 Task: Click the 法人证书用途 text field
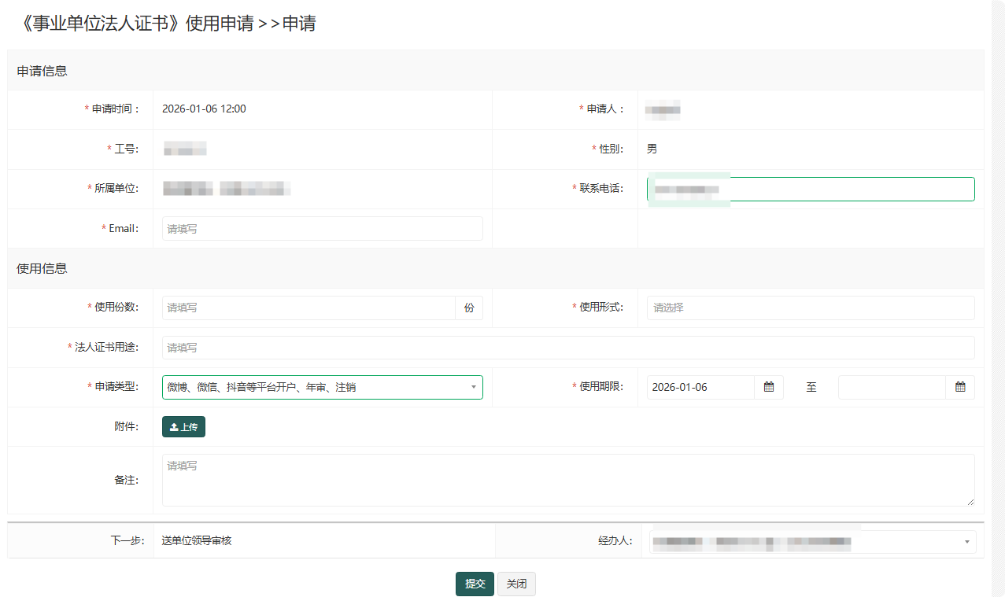click(567, 348)
